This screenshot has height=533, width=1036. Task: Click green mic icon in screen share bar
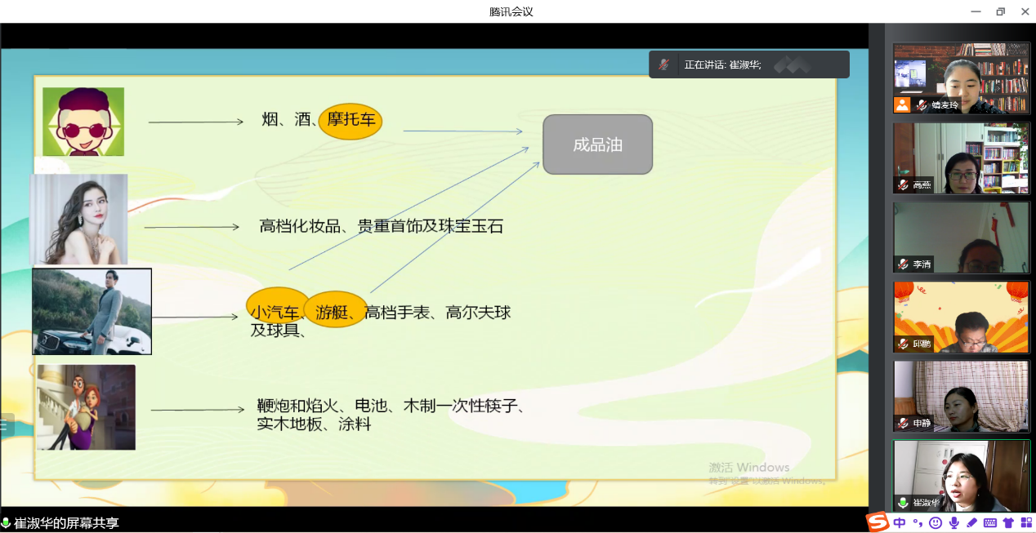pyautogui.click(x=7, y=523)
